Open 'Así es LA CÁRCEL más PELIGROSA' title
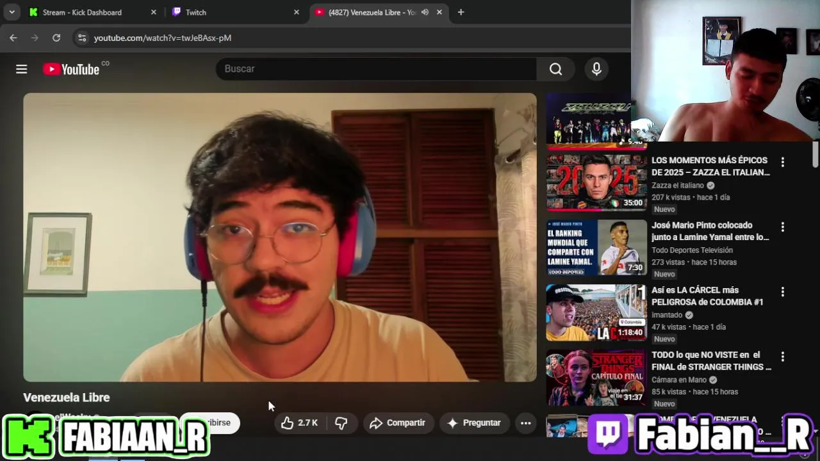The image size is (820, 461). (x=707, y=296)
